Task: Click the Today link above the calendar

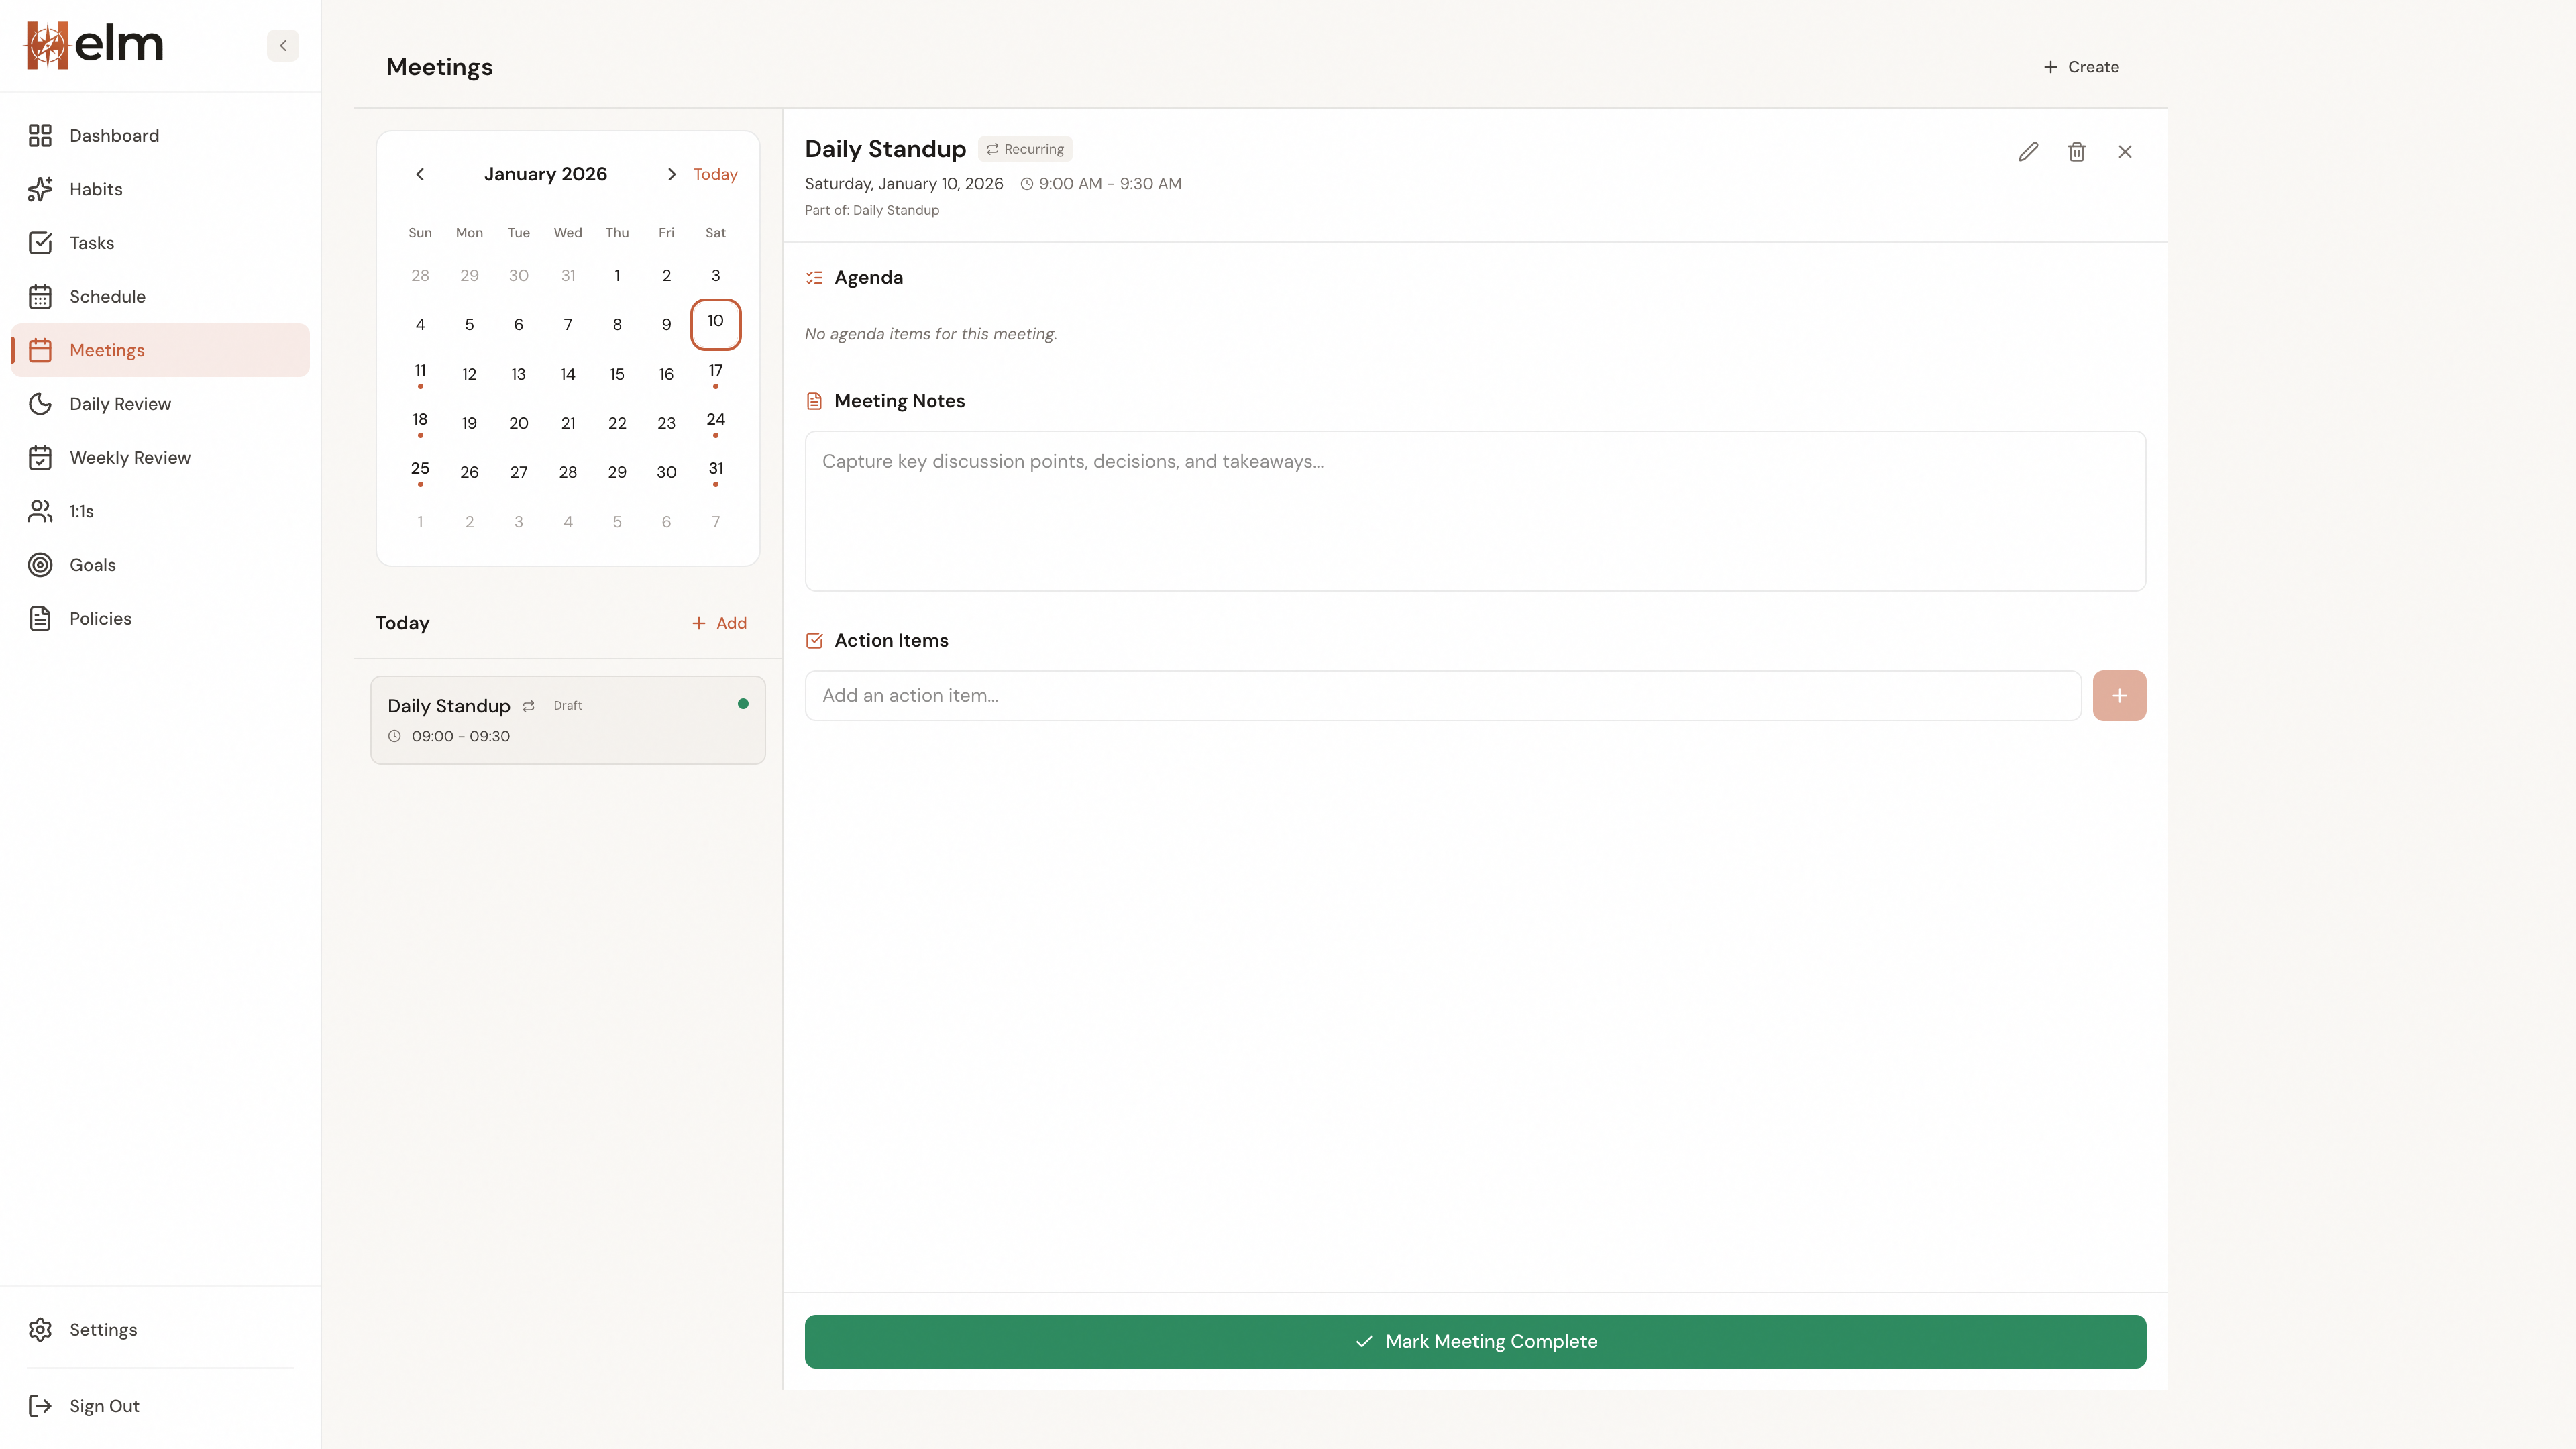Action: click(x=715, y=174)
